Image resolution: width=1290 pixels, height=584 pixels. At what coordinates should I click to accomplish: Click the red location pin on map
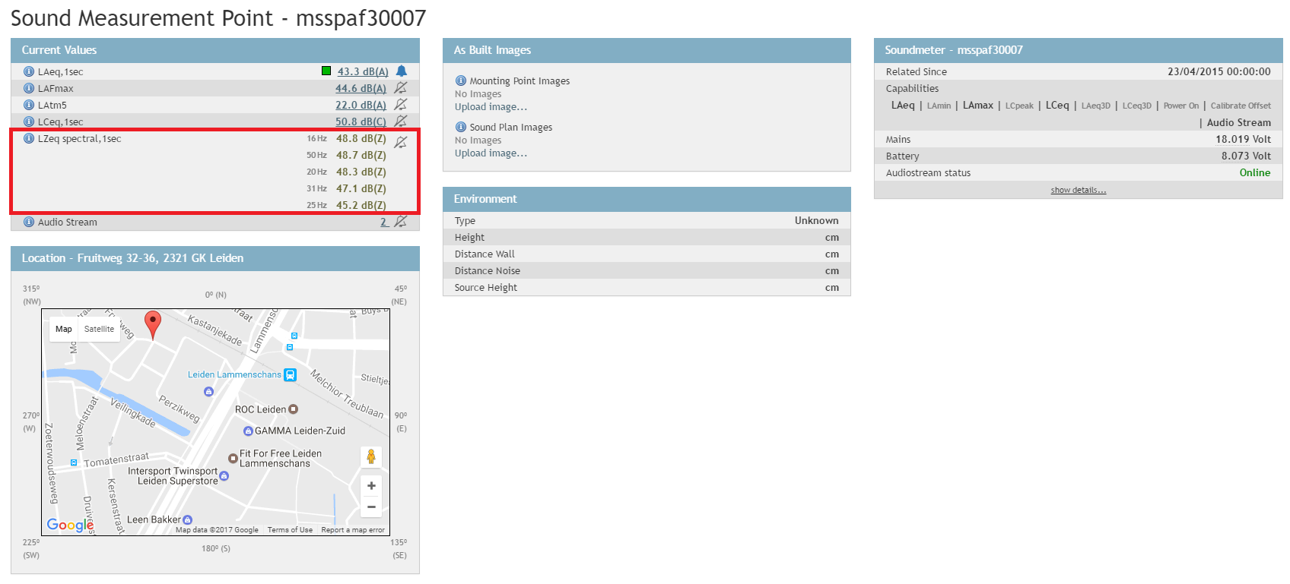coord(153,322)
